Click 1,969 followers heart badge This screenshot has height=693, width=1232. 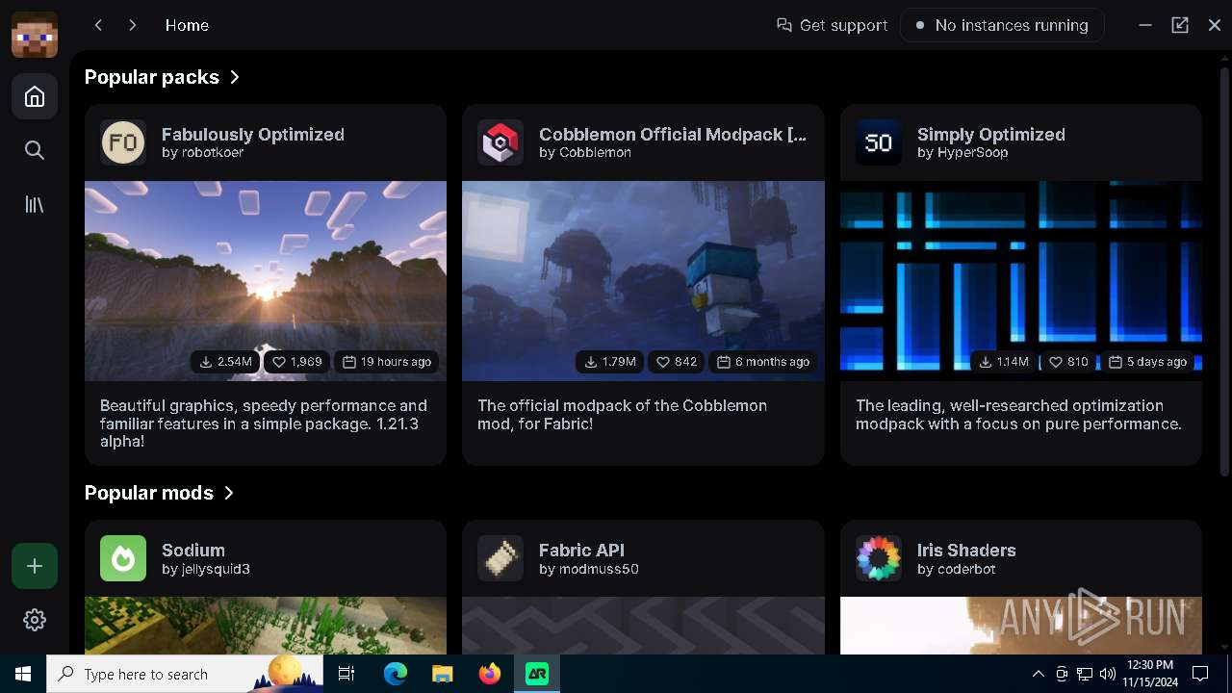296,362
